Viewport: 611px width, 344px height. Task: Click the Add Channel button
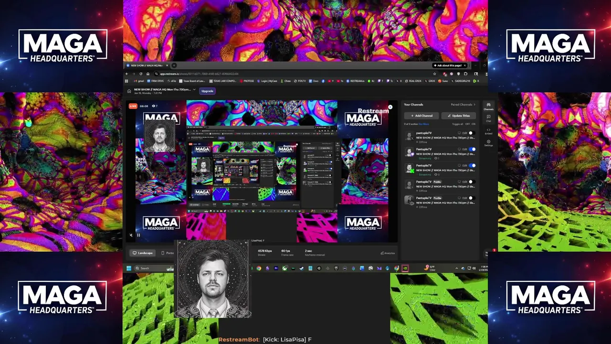point(421,116)
